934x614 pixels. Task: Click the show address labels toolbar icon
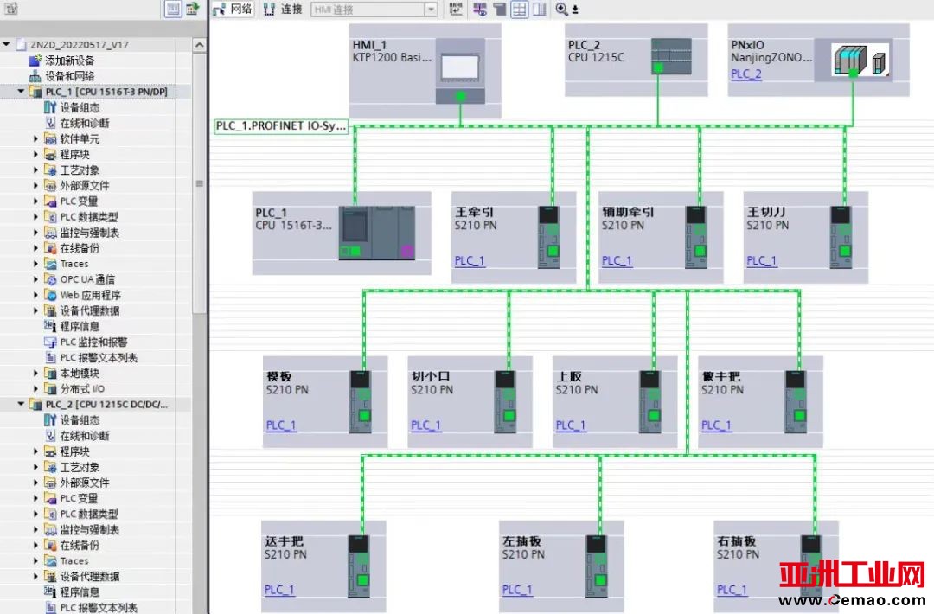pyautogui.click(x=479, y=9)
